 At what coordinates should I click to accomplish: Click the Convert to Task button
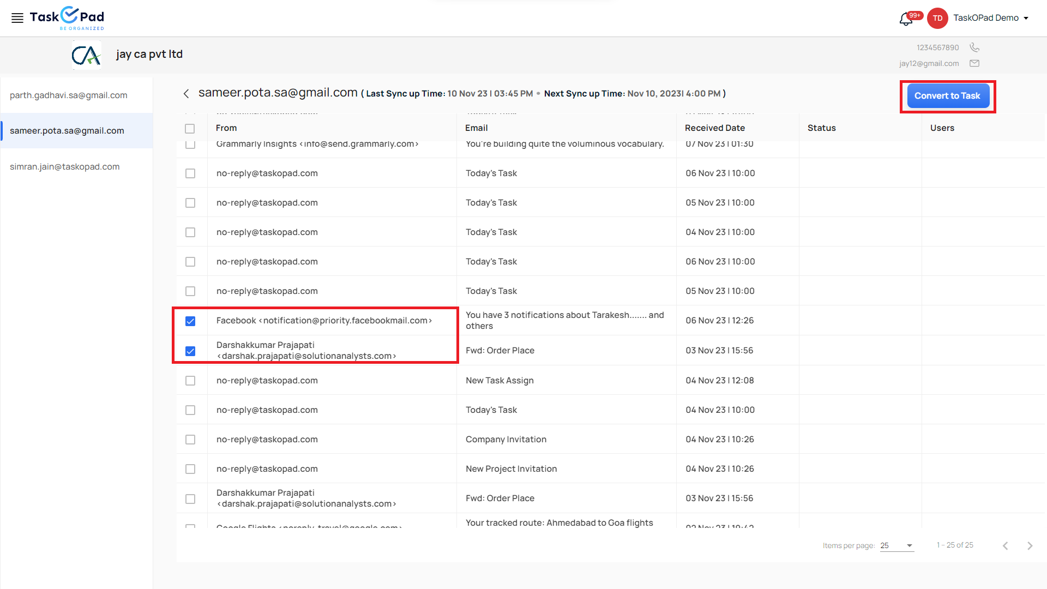coord(948,96)
